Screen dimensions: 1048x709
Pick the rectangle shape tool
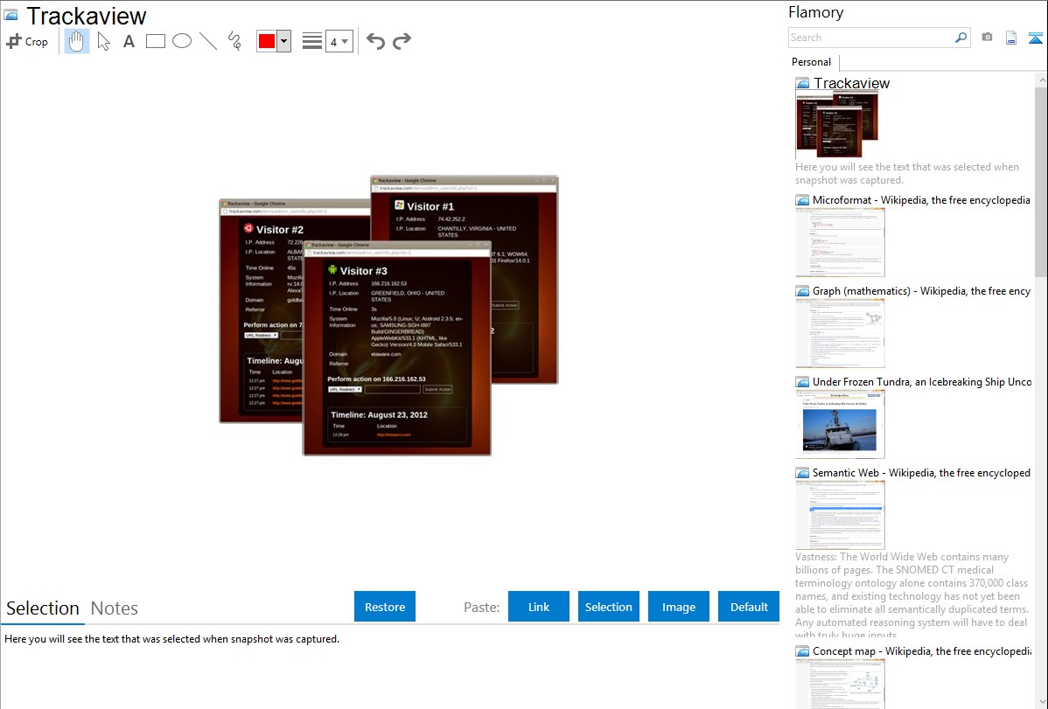pyautogui.click(x=156, y=41)
